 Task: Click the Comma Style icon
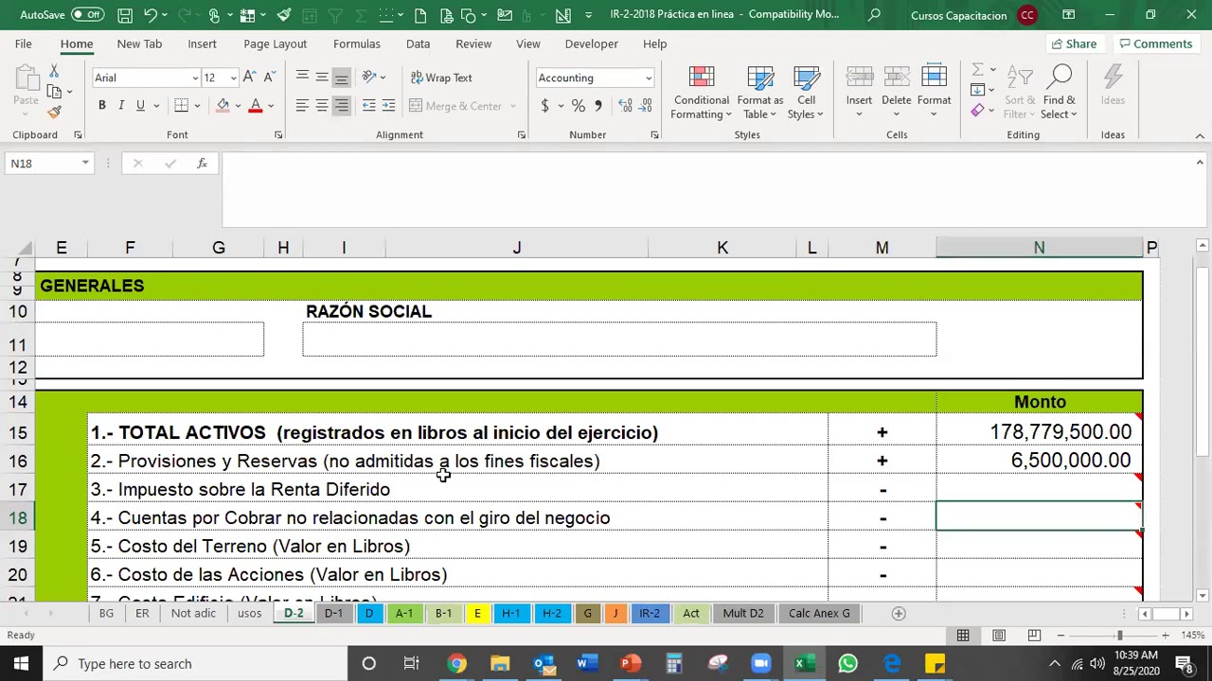pos(598,106)
